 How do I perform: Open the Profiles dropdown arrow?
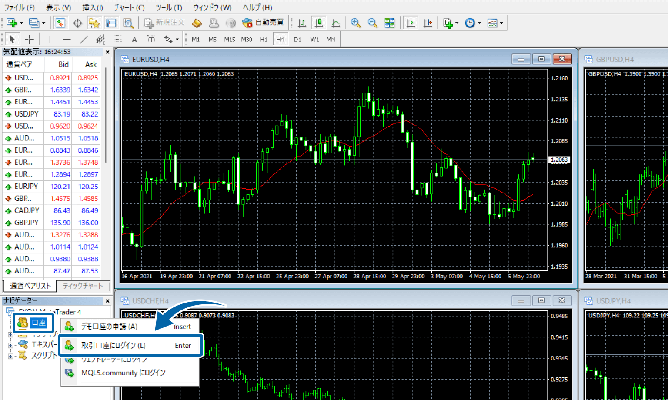(43, 23)
